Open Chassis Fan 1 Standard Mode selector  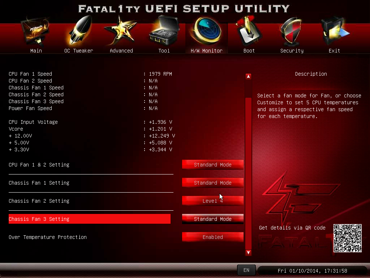[212, 183]
